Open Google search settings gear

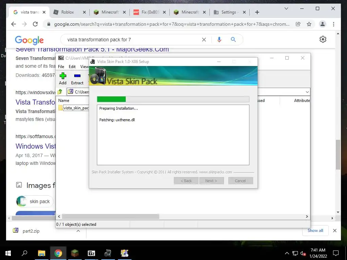pyautogui.click(x=323, y=39)
